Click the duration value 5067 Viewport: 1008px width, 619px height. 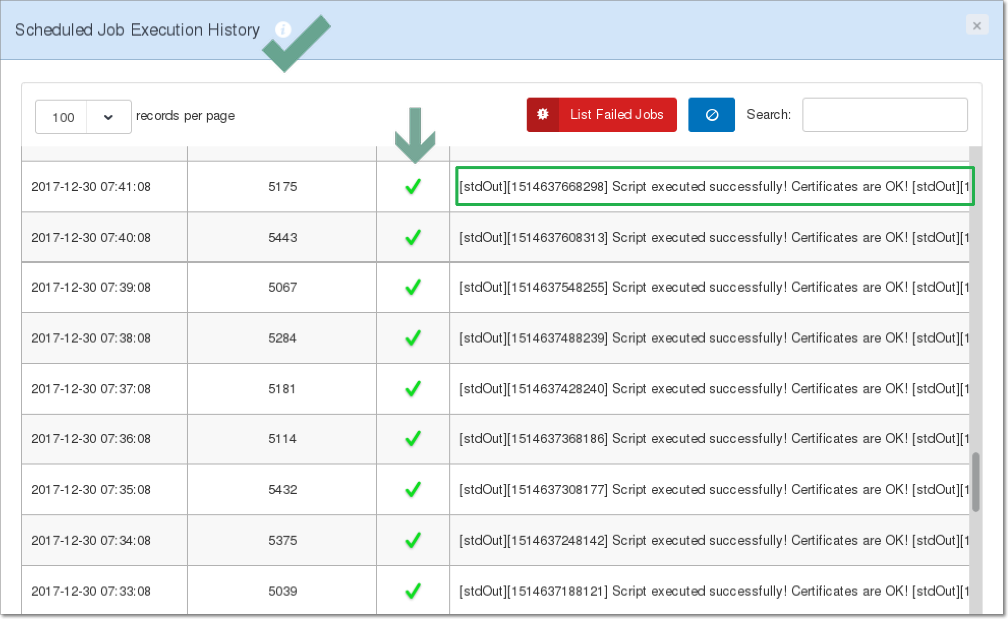pos(282,287)
